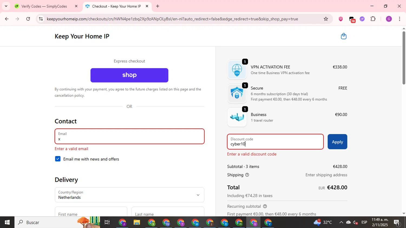
Task: Click the page vertical scrollbar thumb
Action: 404,58
